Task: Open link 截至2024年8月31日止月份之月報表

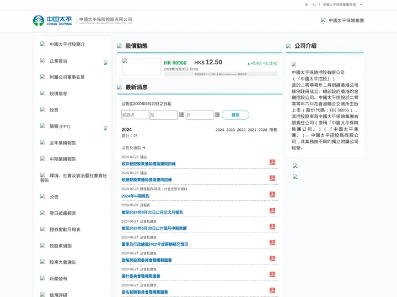Action: point(152,212)
